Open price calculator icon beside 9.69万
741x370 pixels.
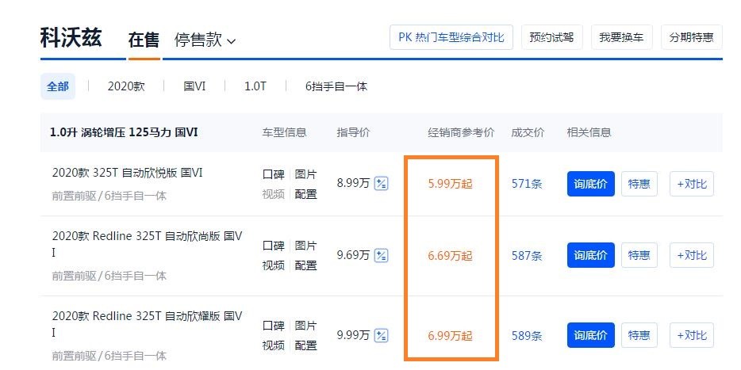(x=381, y=256)
